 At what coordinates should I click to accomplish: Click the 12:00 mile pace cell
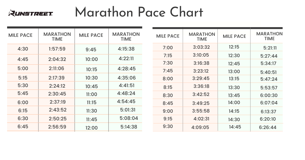(91, 128)
